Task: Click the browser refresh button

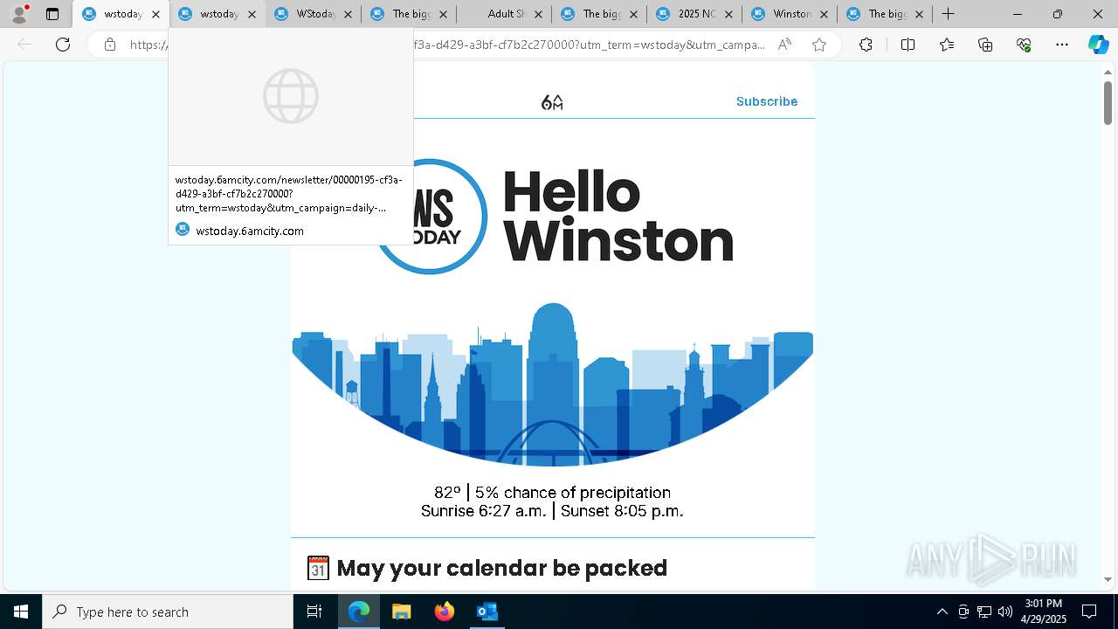Action: (x=63, y=45)
